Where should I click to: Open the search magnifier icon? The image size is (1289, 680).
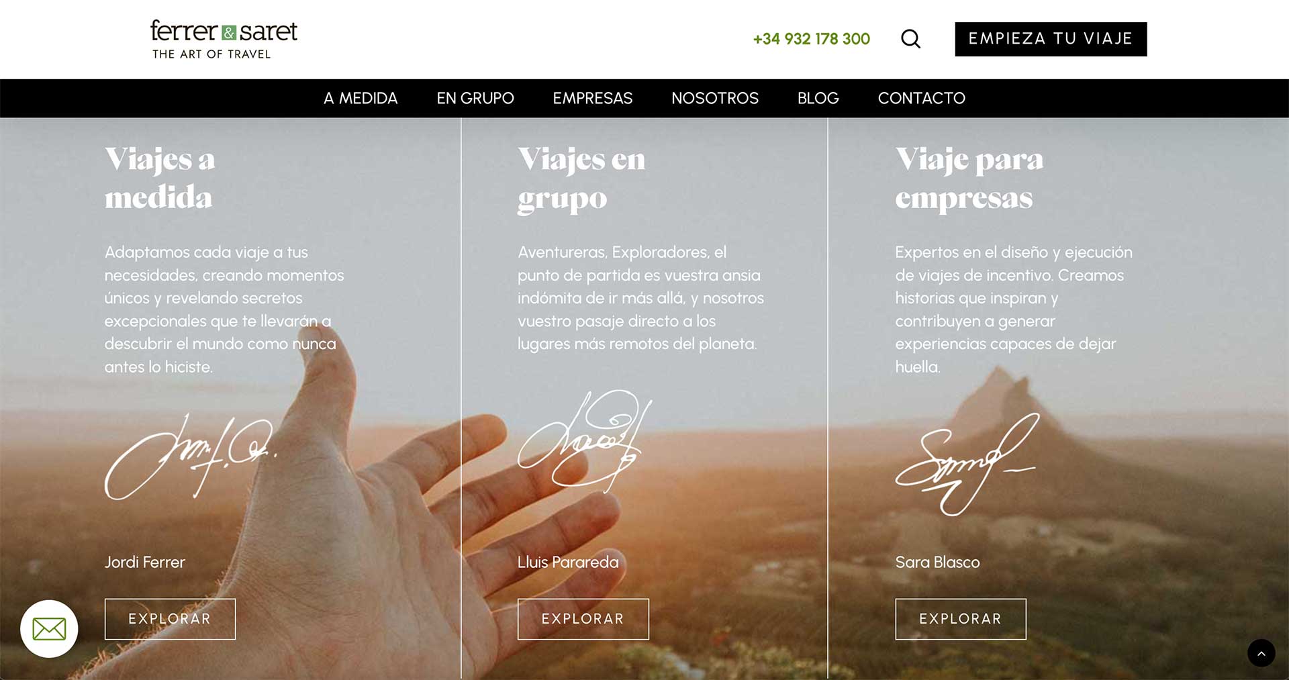click(x=910, y=39)
